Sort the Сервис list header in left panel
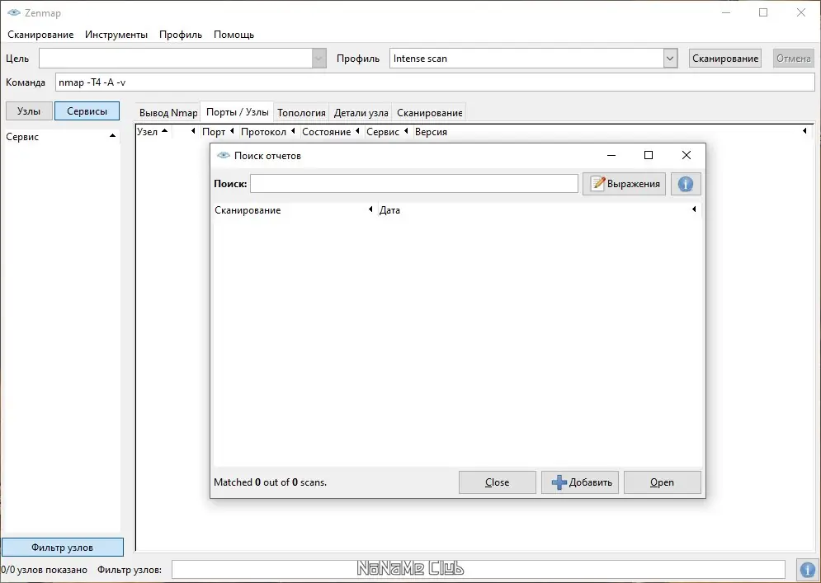The height and width of the screenshot is (583, 821). [61, 137]
